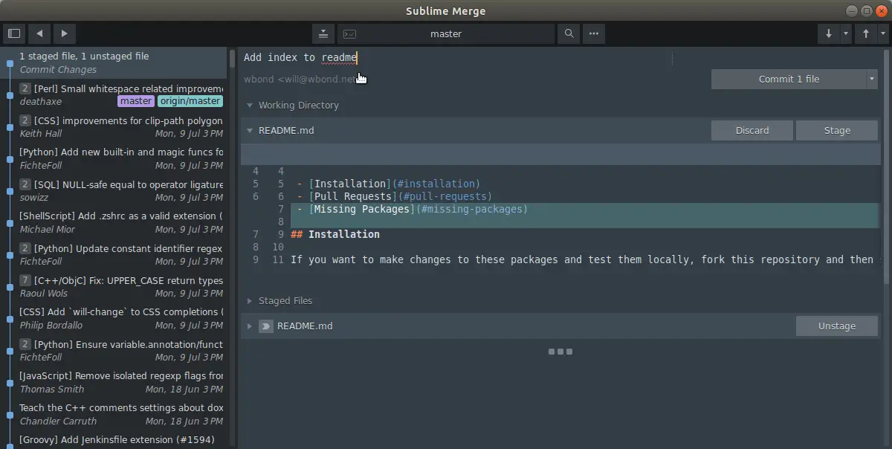Pull changes with the down arrow icon
Image resolution: width=892 pixels, height=449 pixels.
pyautogui.click(x=828, y=33)
